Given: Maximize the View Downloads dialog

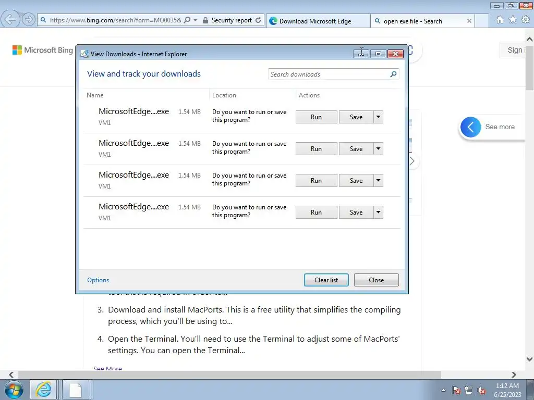Looking at the screenshot, I should (378, 54).
